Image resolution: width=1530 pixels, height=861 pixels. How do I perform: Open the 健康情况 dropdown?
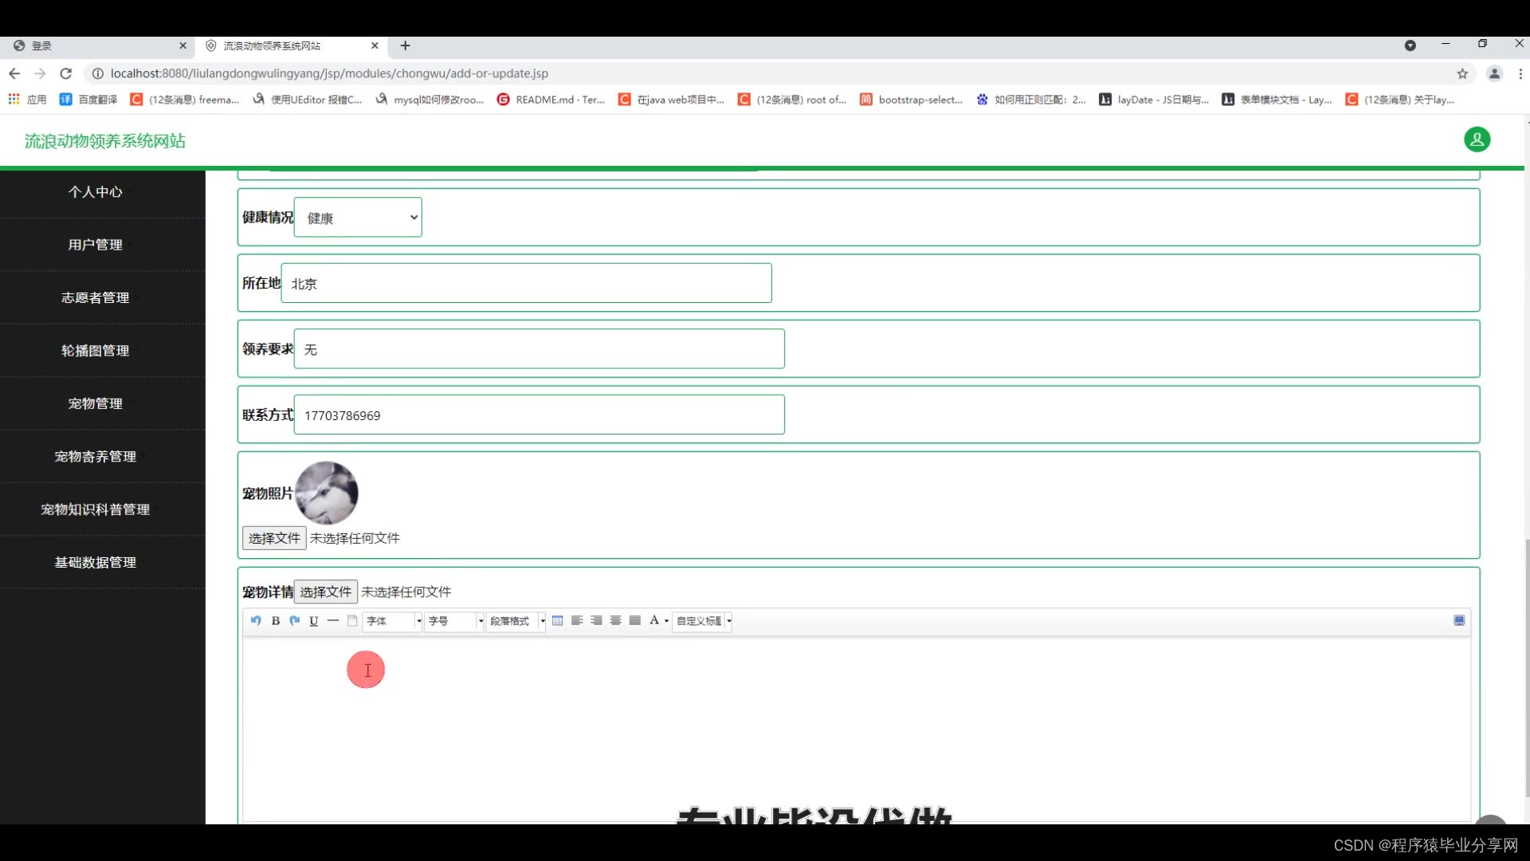coord(358,218)
